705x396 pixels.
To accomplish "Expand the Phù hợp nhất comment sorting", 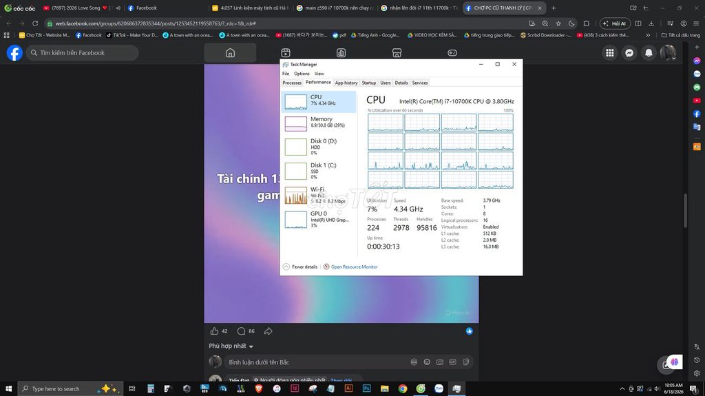I will tap(231, 346).
